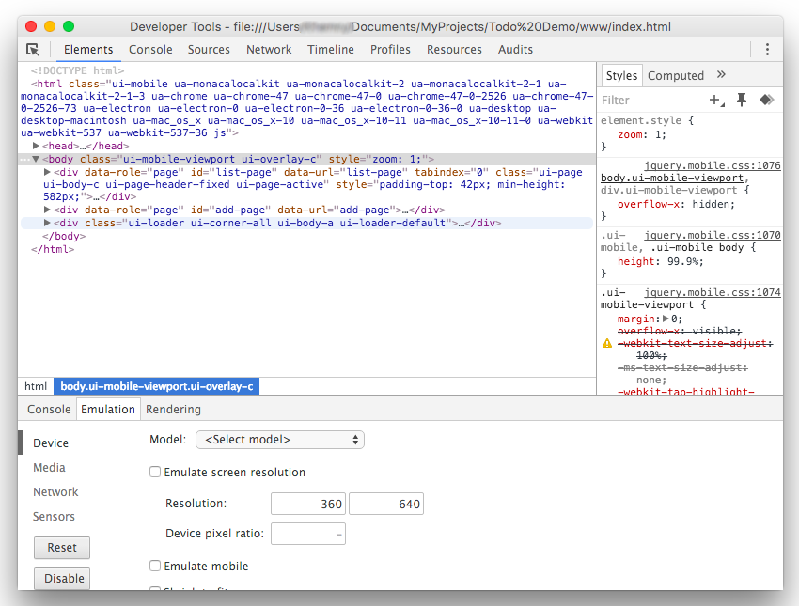
Task: Expand the head element node
Action: (36, 146)
